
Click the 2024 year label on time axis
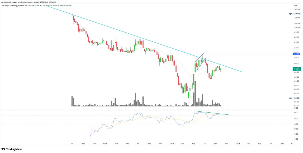[105, 143]
